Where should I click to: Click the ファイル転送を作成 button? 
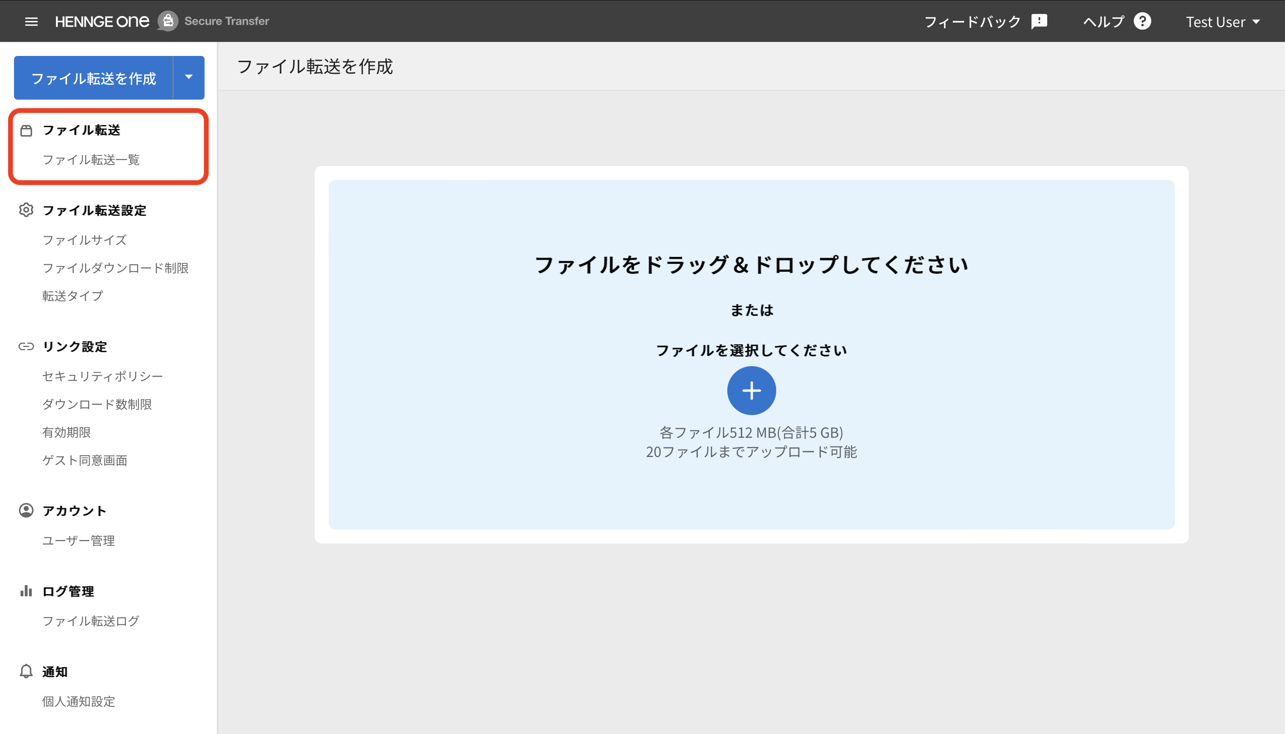(93, 78)
